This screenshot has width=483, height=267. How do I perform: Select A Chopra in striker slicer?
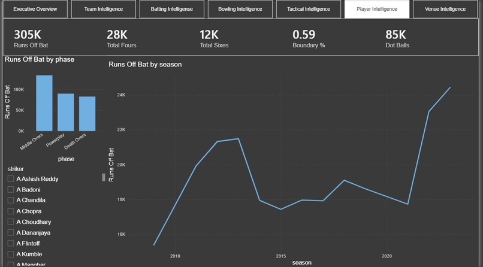[11, 211]
